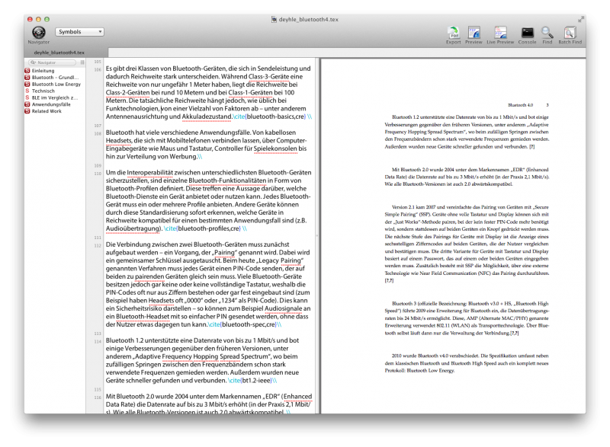Open the Preview toolbar icon
Screen dimensions: 610x447
click(x=474, y=32)
